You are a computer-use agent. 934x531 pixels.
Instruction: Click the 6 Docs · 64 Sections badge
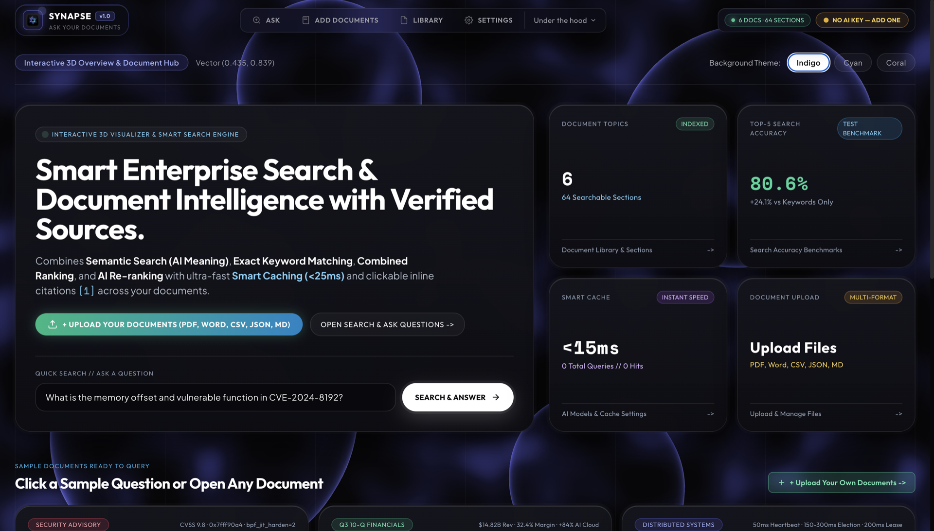pyautogui.click(x=767, y=20)
